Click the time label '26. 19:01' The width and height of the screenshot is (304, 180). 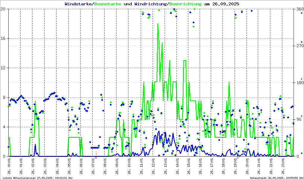click(x=235, y=166)
